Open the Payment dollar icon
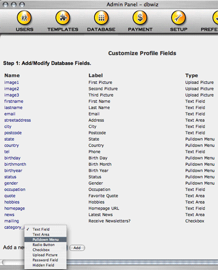Screen dimensions: 218x270 [x=140, y=17]
